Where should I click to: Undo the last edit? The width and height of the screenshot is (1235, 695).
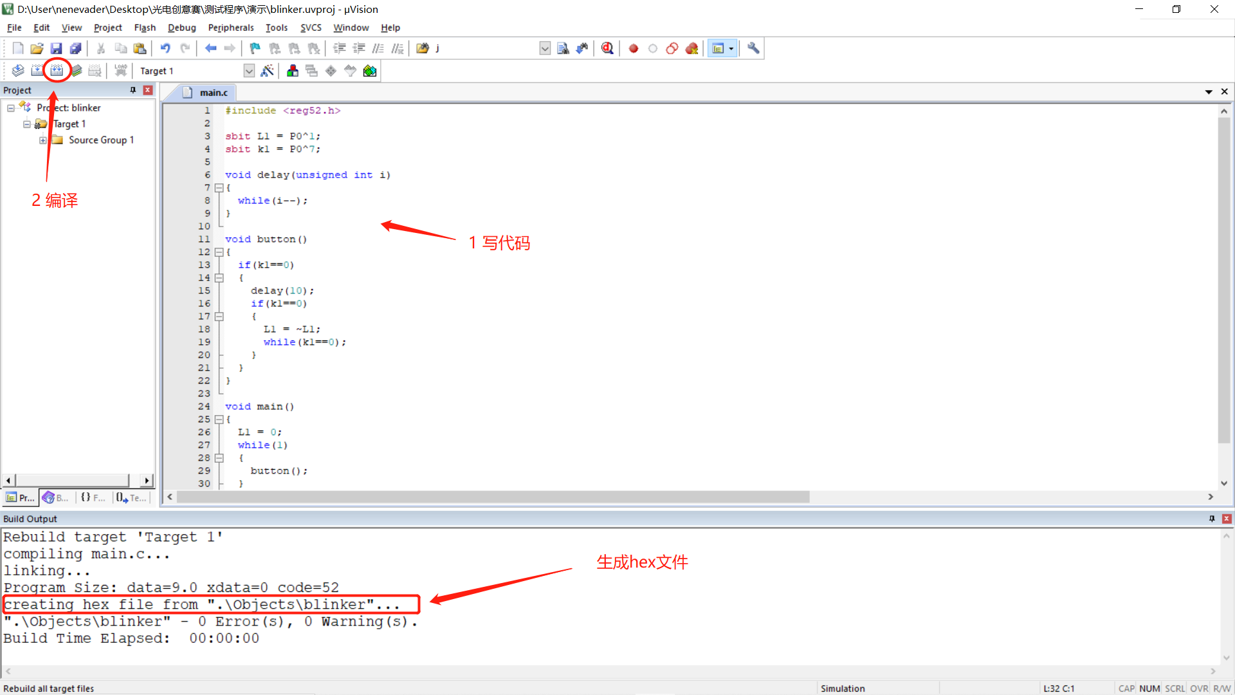(165, 48)
